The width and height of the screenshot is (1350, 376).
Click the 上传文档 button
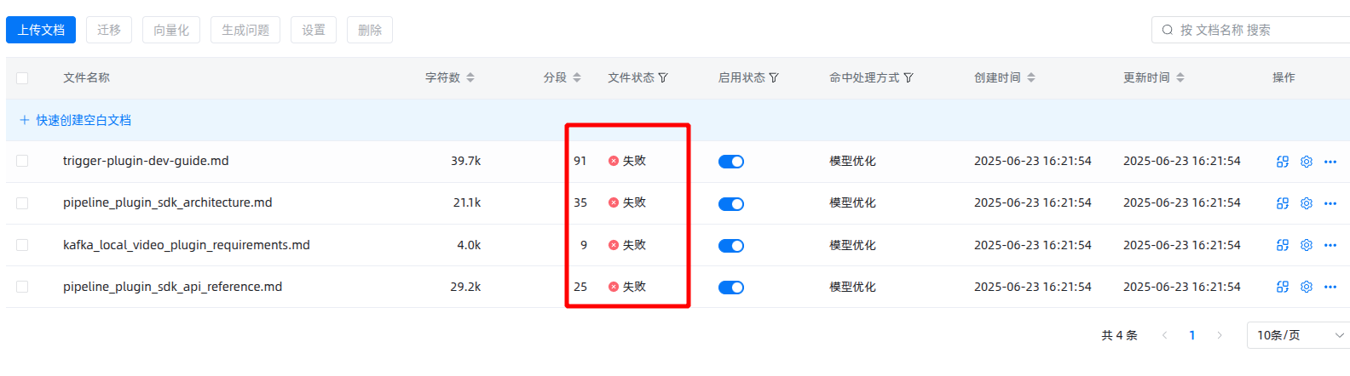41,30
